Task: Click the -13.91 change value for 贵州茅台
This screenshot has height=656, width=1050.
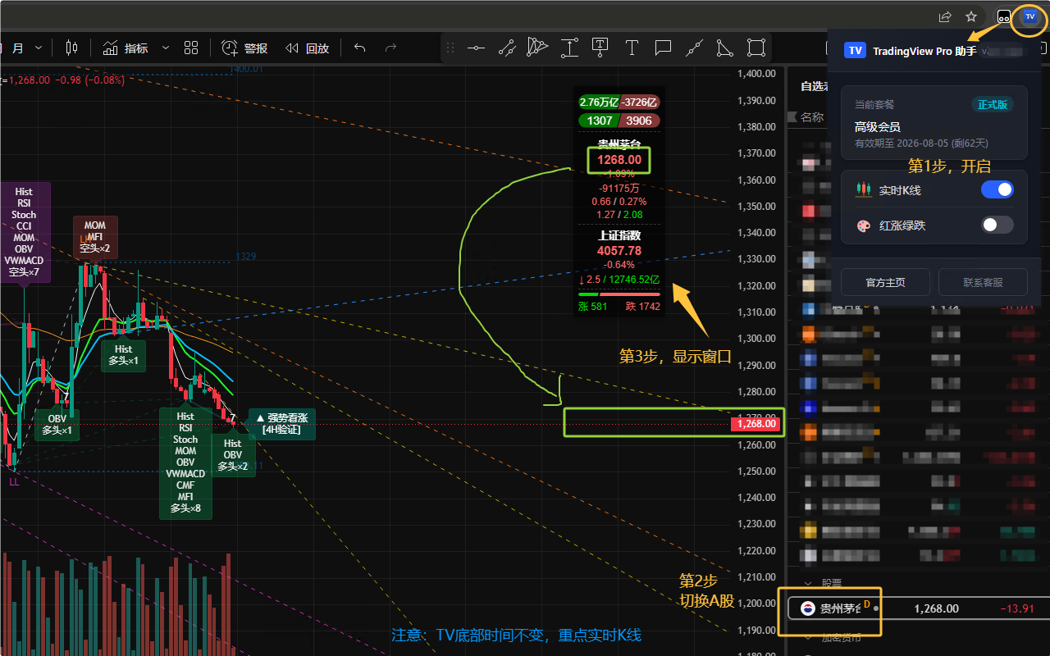Action: pyautogui.click(x=1016, y=608)
